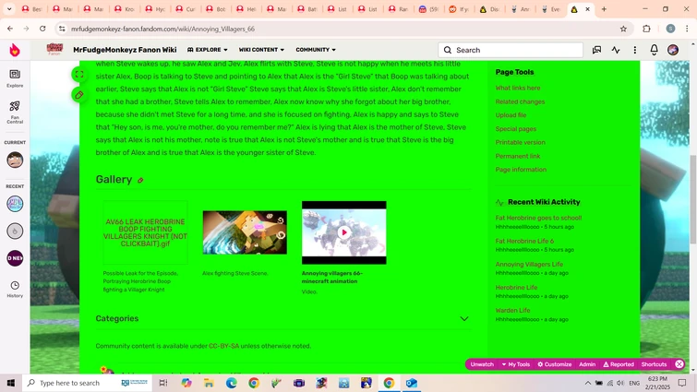The image size is (697, 392).
Task: Open the Explore dropdown menu
Action: (x=208, y=50)
